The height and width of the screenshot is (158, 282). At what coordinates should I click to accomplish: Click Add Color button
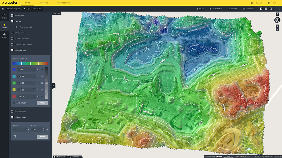(x=20, y=103)
